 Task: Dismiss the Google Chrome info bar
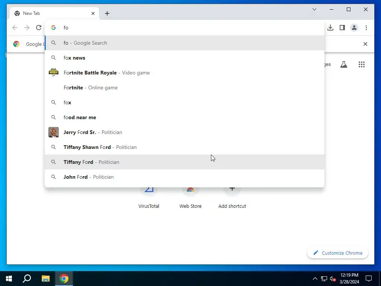pyautogui.click(x=365, y=44)
